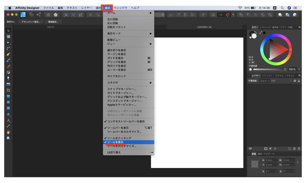Click the Add boolean operation icon
The height and width of the screenshot is (183, 306).
(x=241, y=15)
